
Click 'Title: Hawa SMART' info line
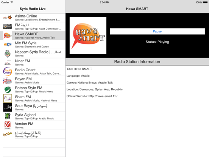[79, 69]
